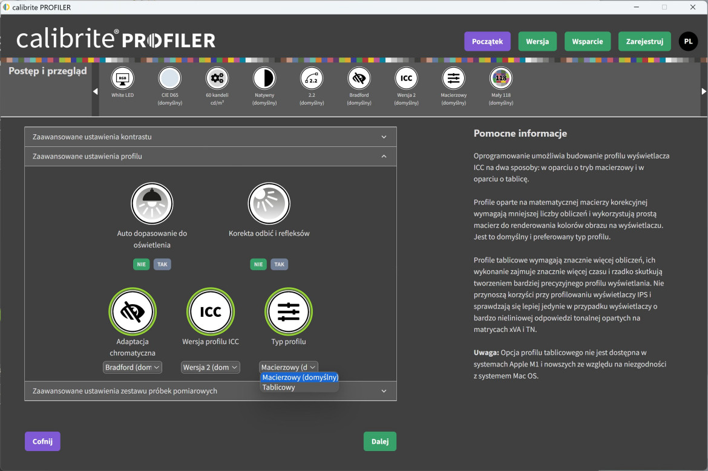Click the Korekta odbić i refleksów icon
The height and width of the screenshot is (471, 708).
269,204
